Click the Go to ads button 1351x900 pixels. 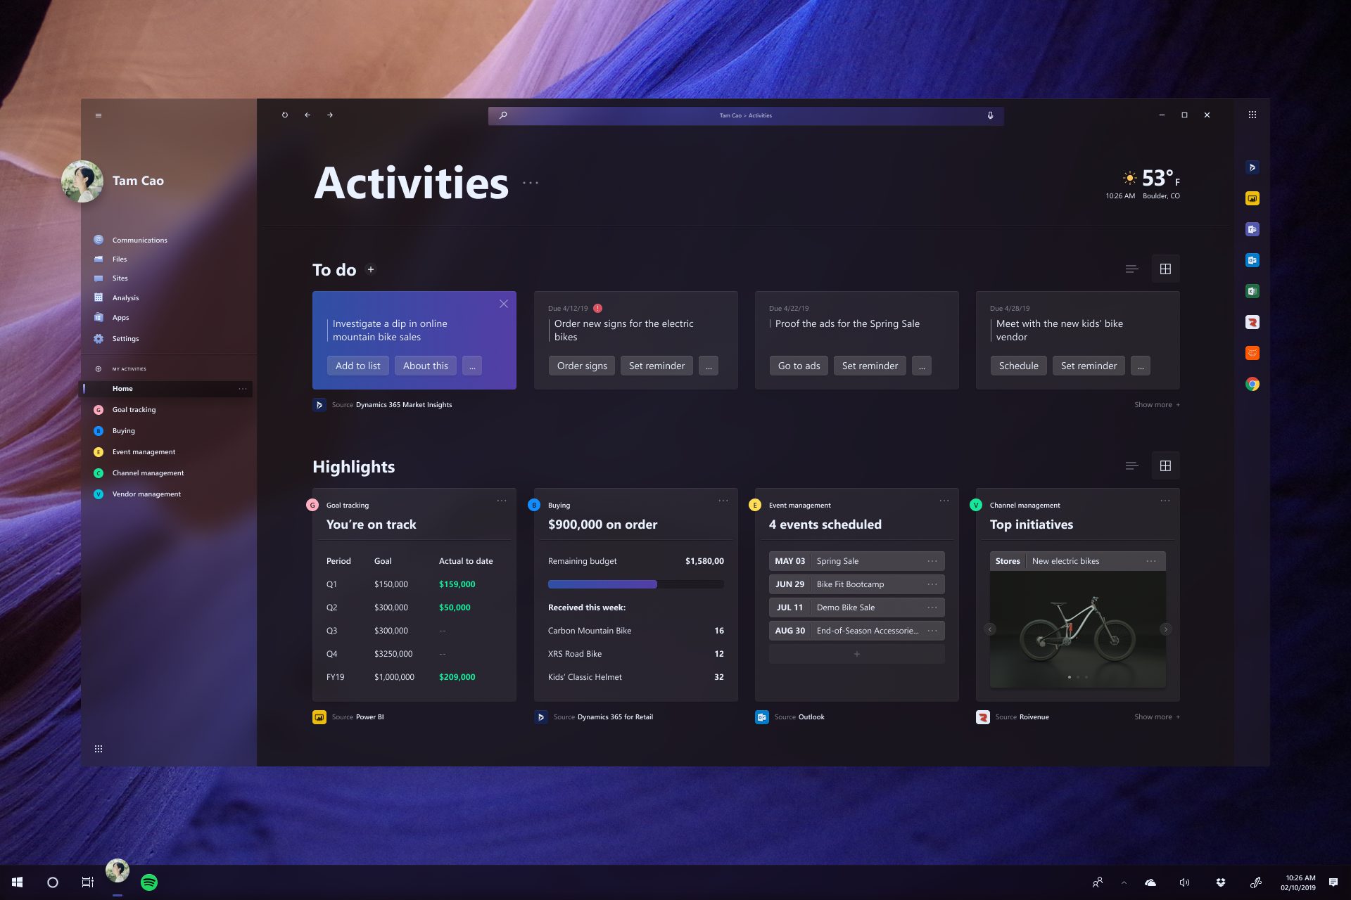(799, 366)
